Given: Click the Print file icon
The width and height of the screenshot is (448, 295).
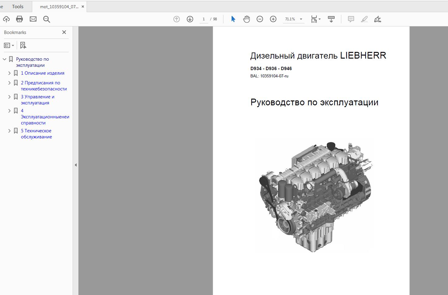Looking at the screenshot, I should coord(19,19).
